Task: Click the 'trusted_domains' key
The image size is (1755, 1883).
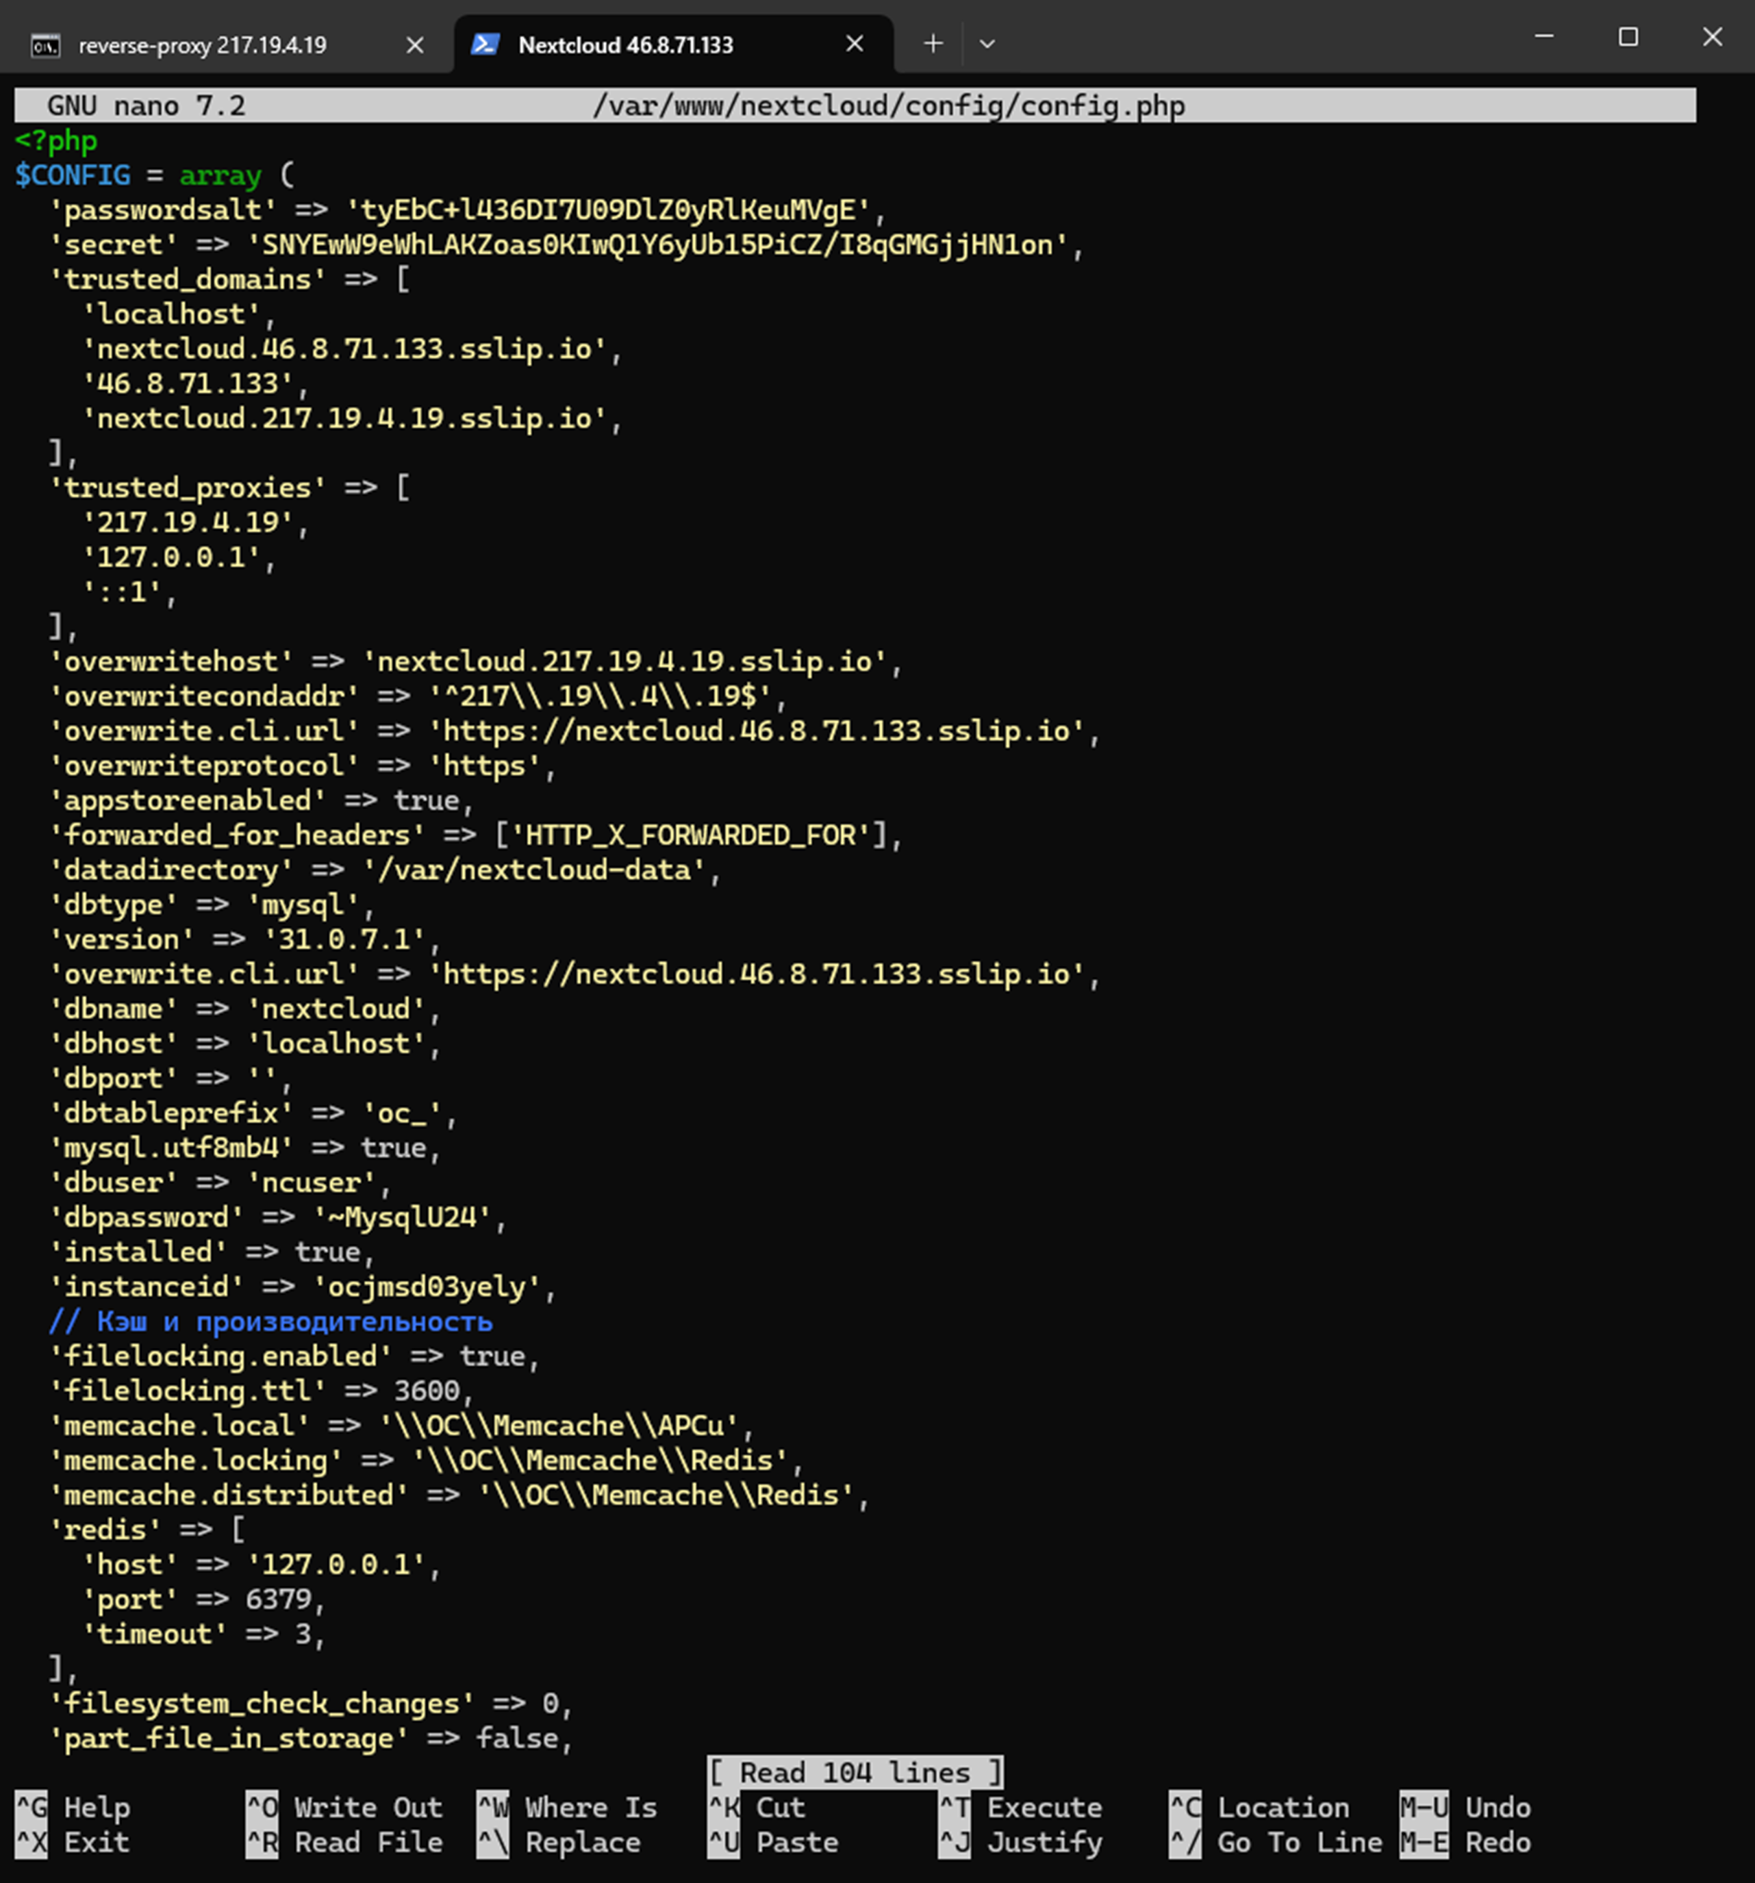Action: [188, 279]
